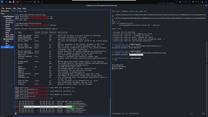
Task: Click the lock screen icon
Action: pos(202,2)
